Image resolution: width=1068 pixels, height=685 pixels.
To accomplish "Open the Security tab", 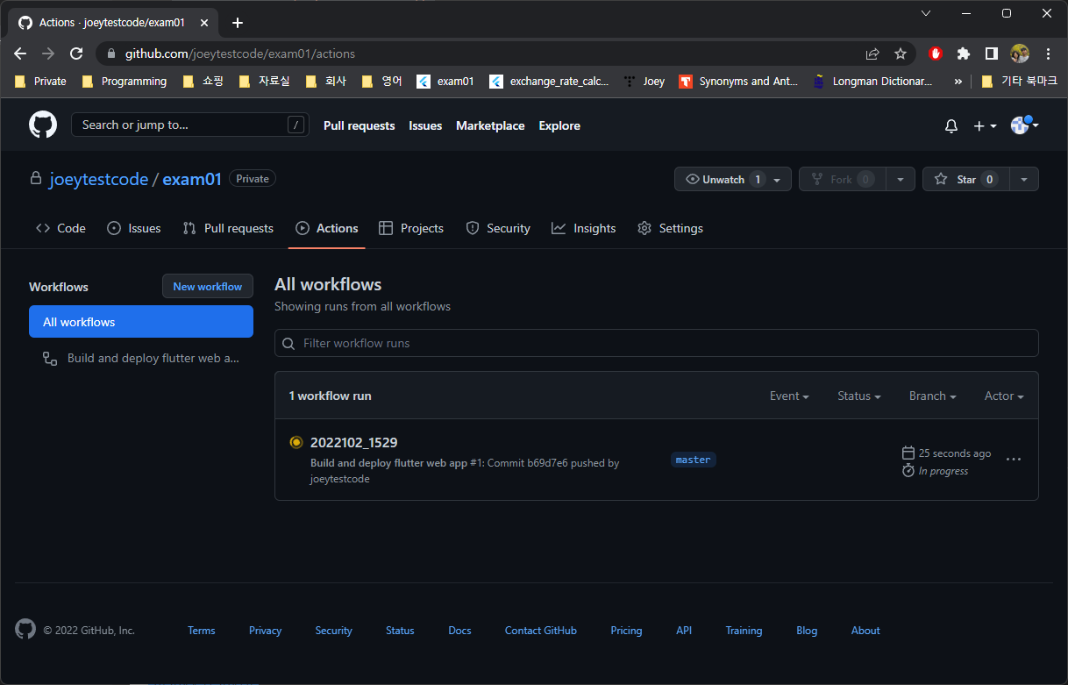I will coord(498,228).
